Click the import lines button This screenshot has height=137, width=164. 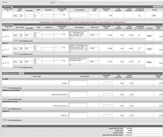(x=157, y=7)
